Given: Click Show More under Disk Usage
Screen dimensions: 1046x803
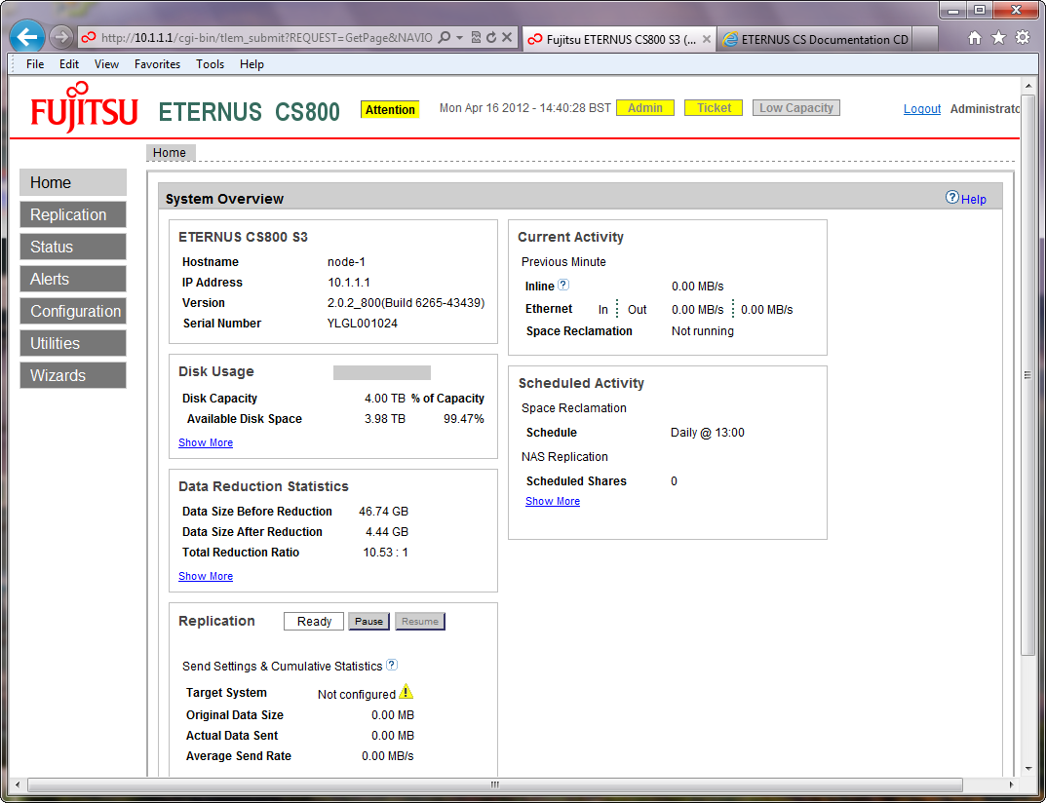Looking at the screenshot, I should pyautogui.click(x=206, y=442).
